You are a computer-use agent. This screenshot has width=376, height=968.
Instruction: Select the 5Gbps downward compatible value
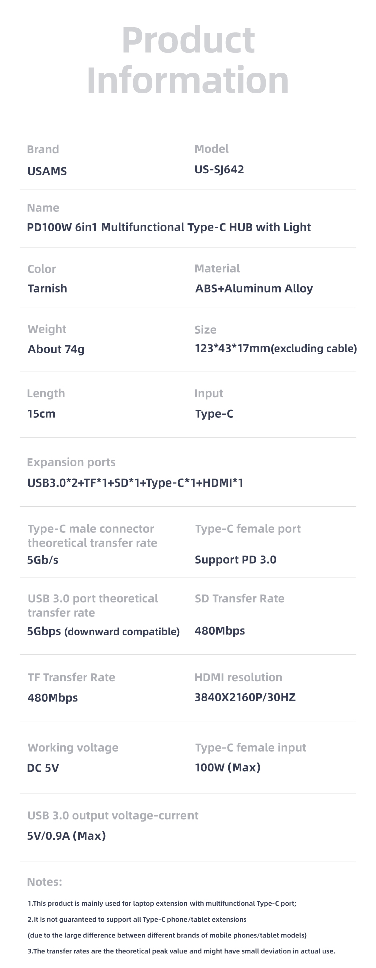103,631
